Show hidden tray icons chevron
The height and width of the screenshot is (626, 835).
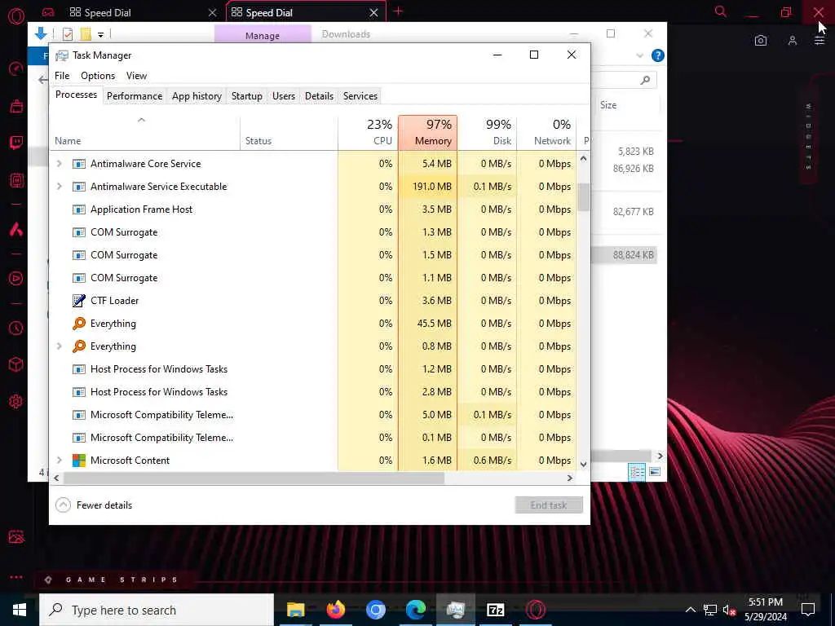point(690,610)
